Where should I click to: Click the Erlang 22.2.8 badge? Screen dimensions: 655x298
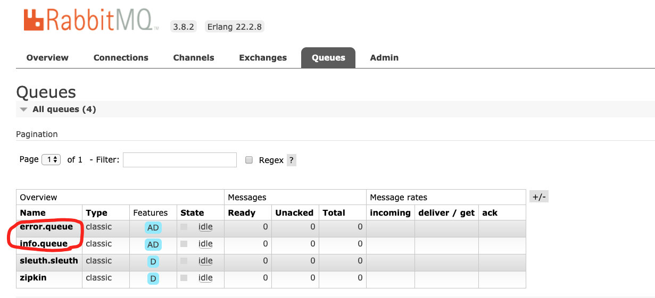235,27
